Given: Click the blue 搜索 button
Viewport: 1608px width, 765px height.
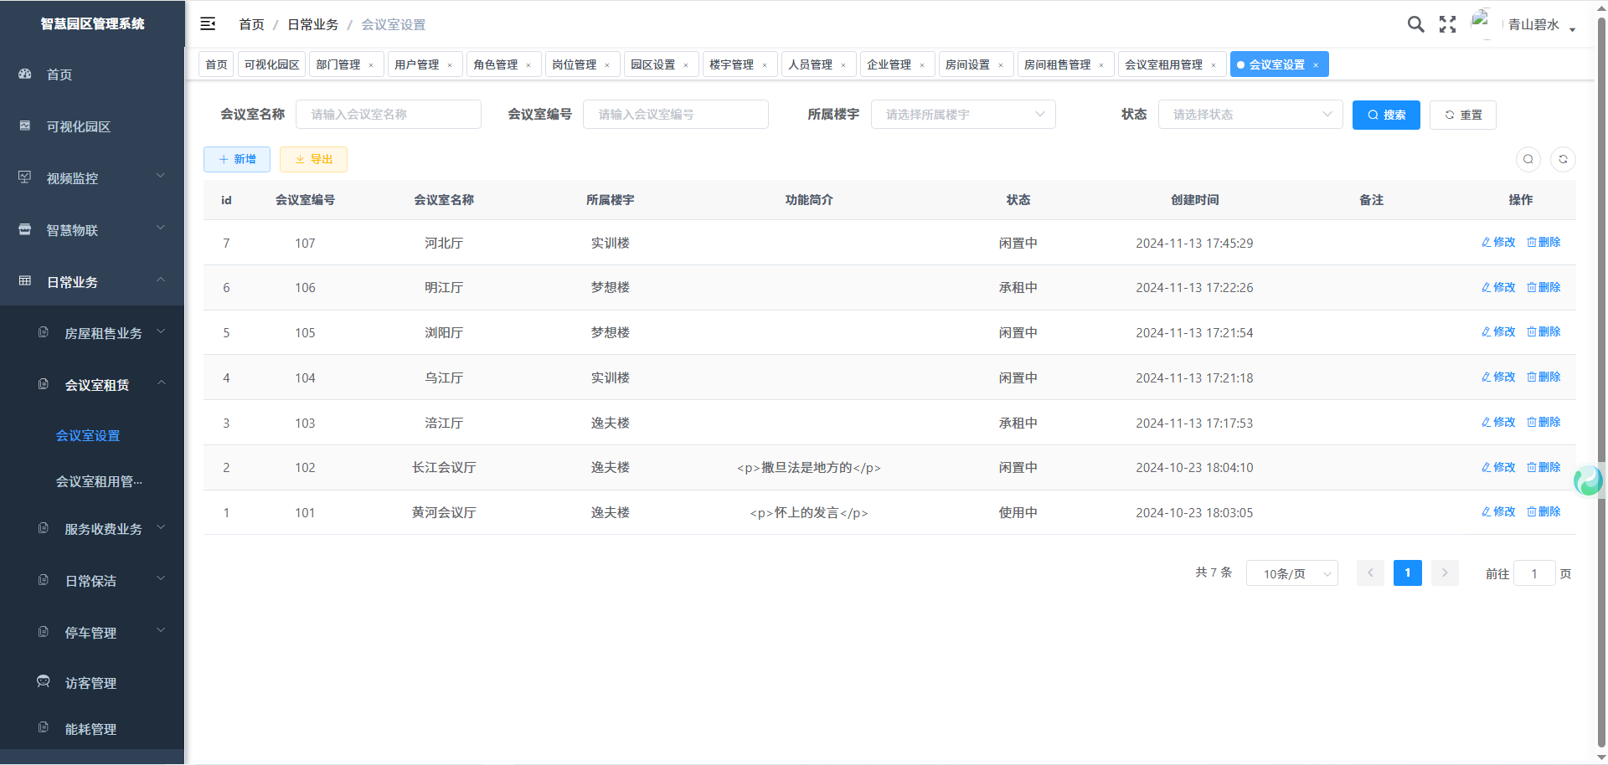Looking at the screenshot, I should coord(1386,115).
